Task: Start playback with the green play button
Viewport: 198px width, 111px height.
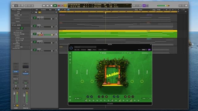Action: click(55, 6)
